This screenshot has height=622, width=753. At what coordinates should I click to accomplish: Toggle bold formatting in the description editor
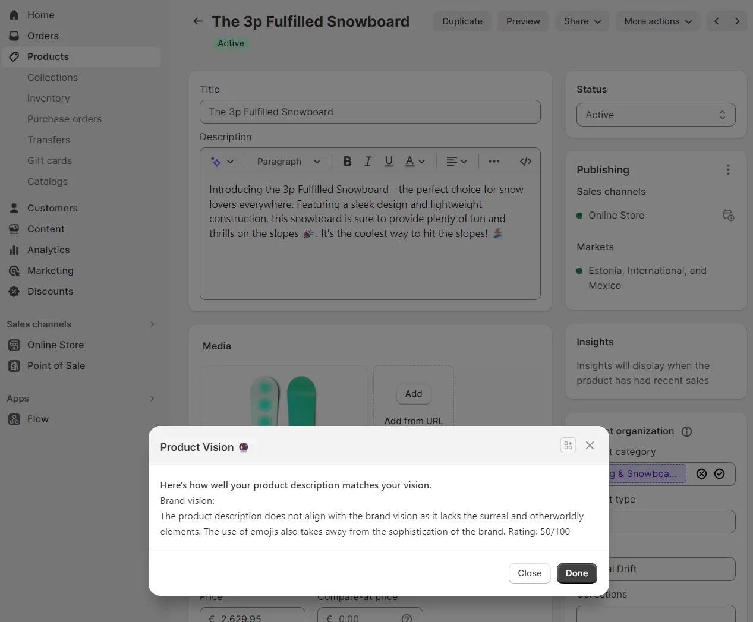click(x=347, y=161)
